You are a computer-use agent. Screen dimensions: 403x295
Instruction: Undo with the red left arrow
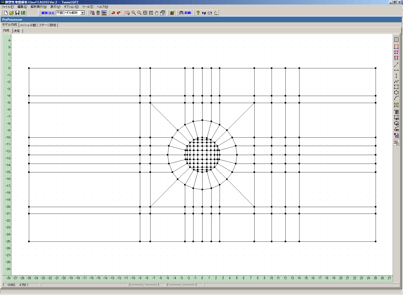(113, 13)
